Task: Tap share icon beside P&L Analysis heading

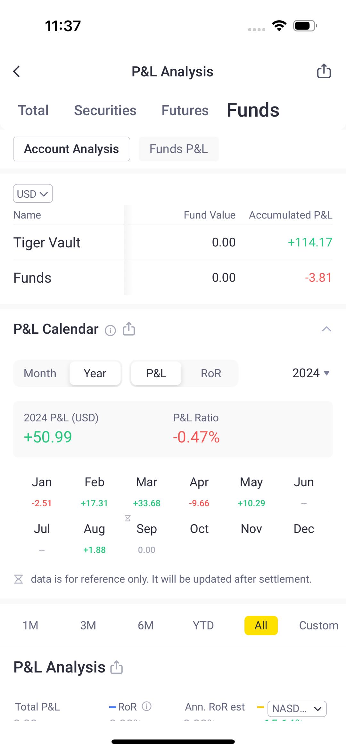Action: coord(117,667)
